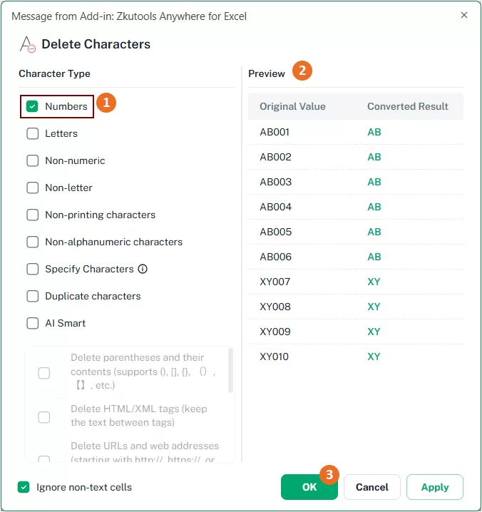This screenshot has width=482, height=512.
Task: Check Duplicate characters option
Action: 32,296
